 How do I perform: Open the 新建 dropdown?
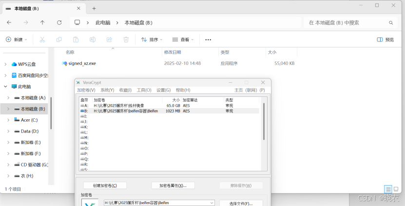pos(16,39)
